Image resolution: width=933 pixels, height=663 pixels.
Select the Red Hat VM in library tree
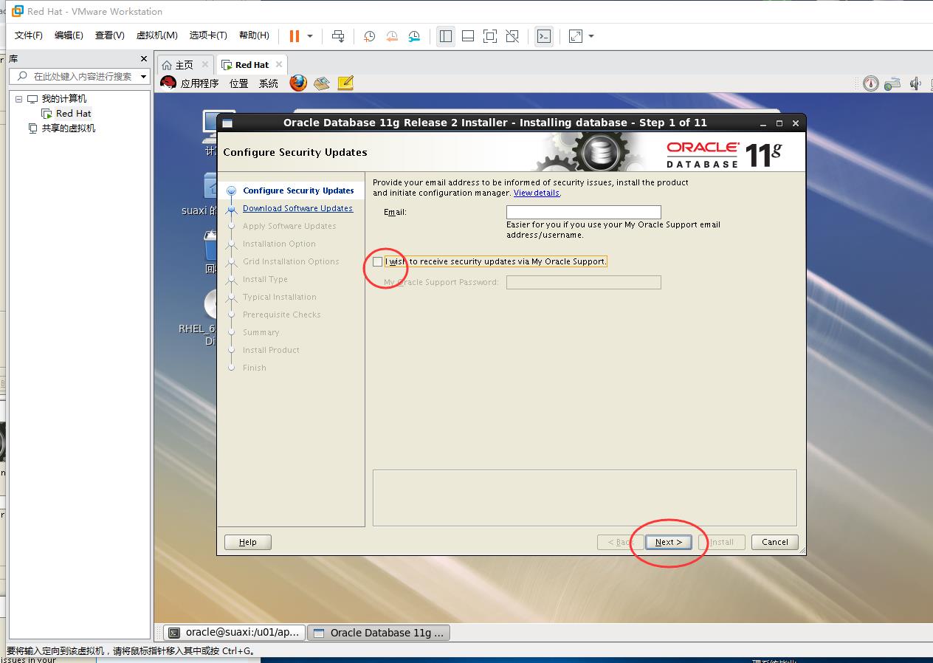click(x=73, y=113)
